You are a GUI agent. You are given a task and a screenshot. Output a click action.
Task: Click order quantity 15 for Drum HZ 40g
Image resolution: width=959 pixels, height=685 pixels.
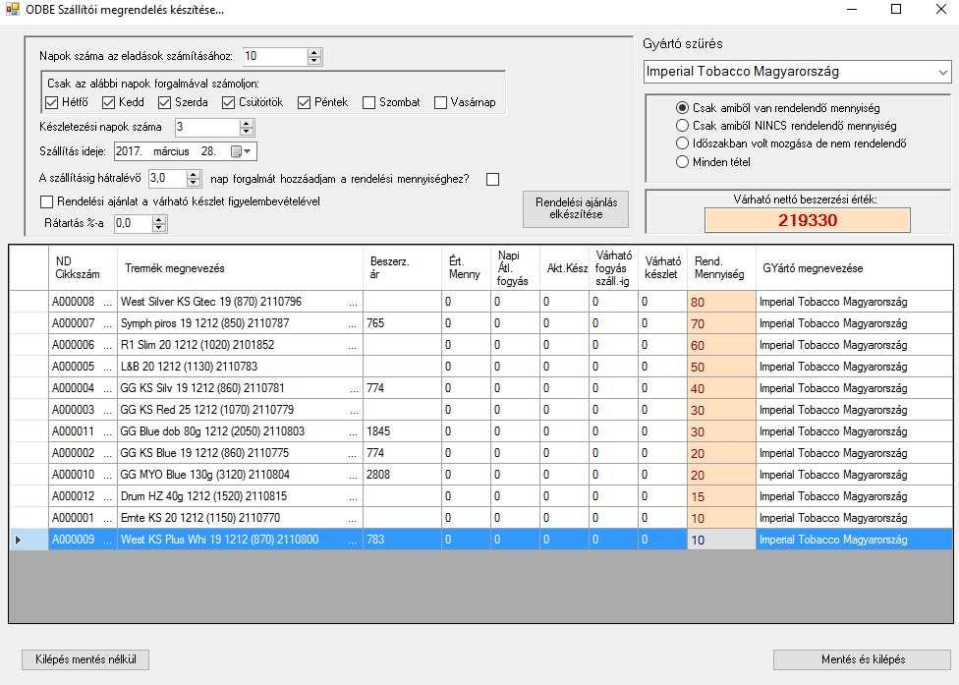click(721, 496)
